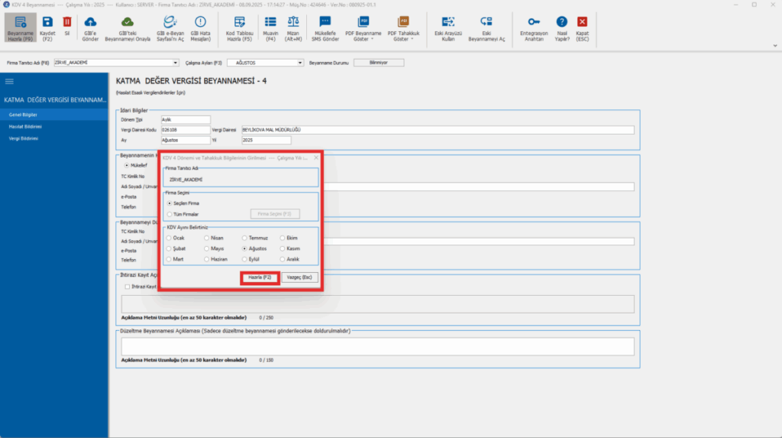Image resolution: width=782 pixels, height=438 pixels.
Task: Choose Aralık month option
Action: coord(283,259)
